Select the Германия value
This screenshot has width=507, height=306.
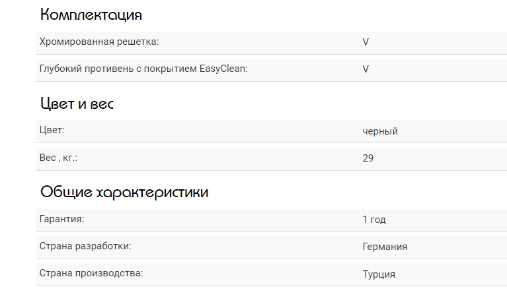385,247
